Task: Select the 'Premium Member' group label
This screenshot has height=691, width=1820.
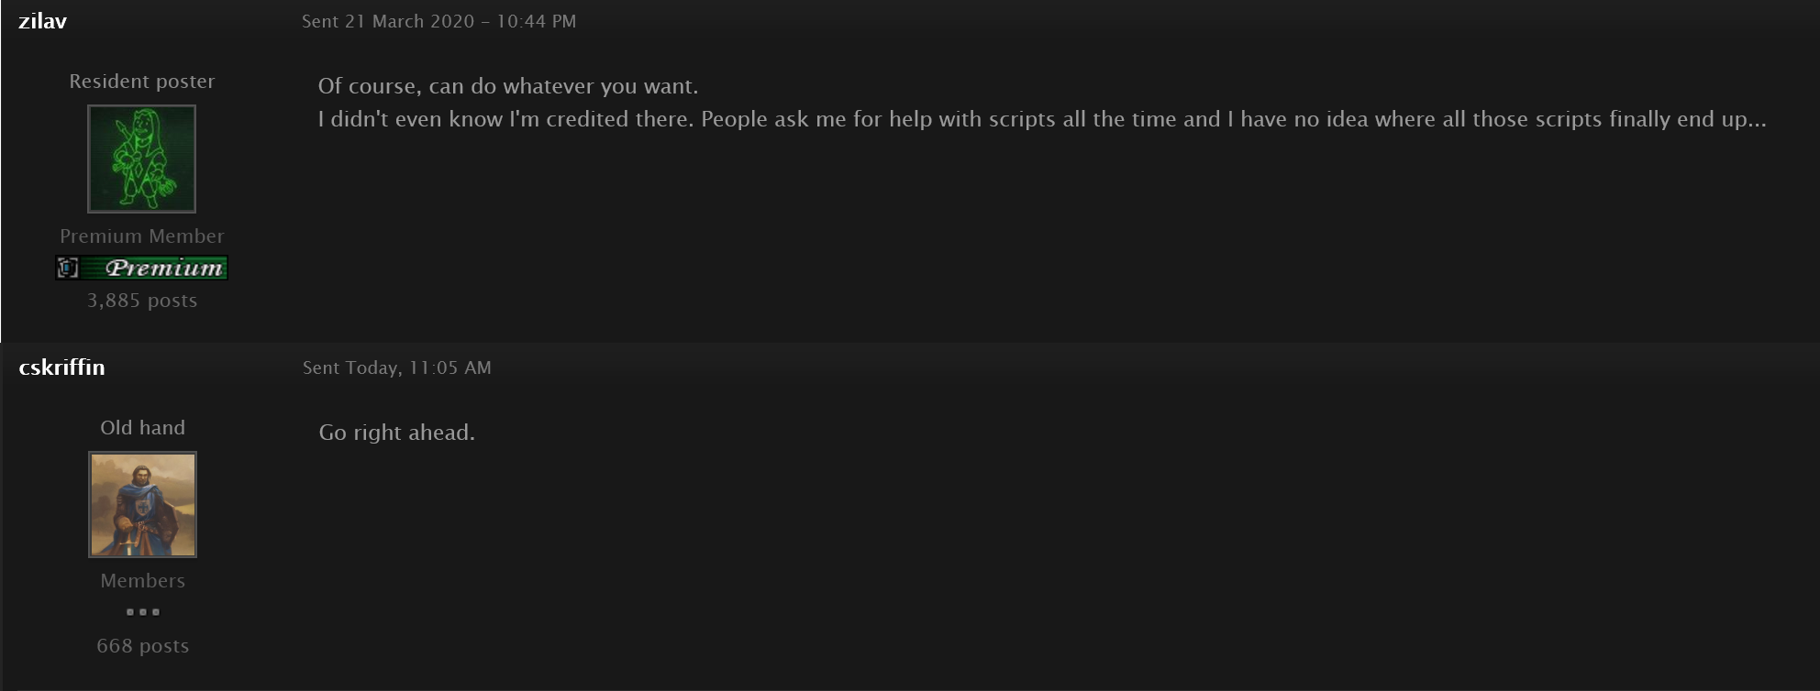Action: point(142,236)
